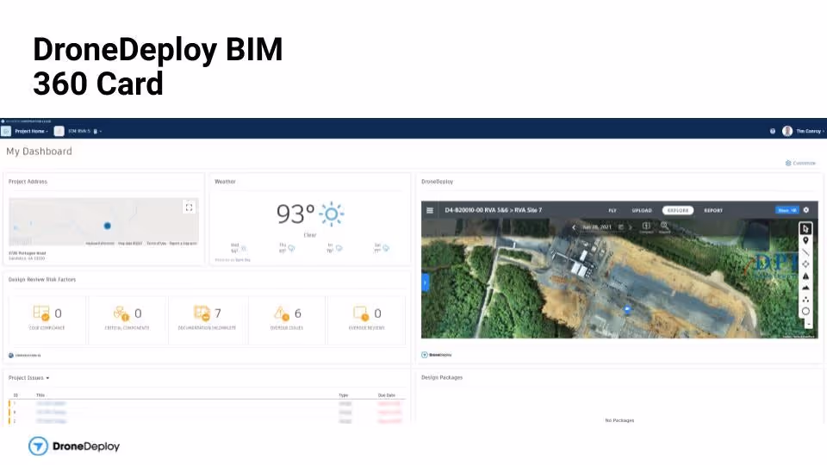The image size is (827, 465).
Task: Open DroneDeploy settings gear
Action: tap(806, 210)
